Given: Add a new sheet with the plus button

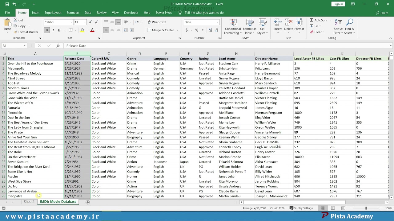Looking at the screenshot, I should pos(87,202).
